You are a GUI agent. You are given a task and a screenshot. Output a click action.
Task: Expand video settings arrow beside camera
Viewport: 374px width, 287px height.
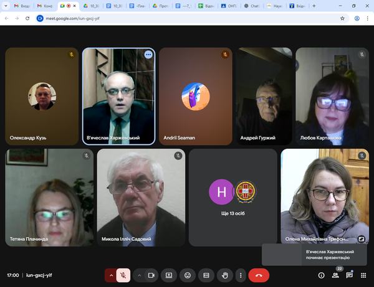(138, 275)
